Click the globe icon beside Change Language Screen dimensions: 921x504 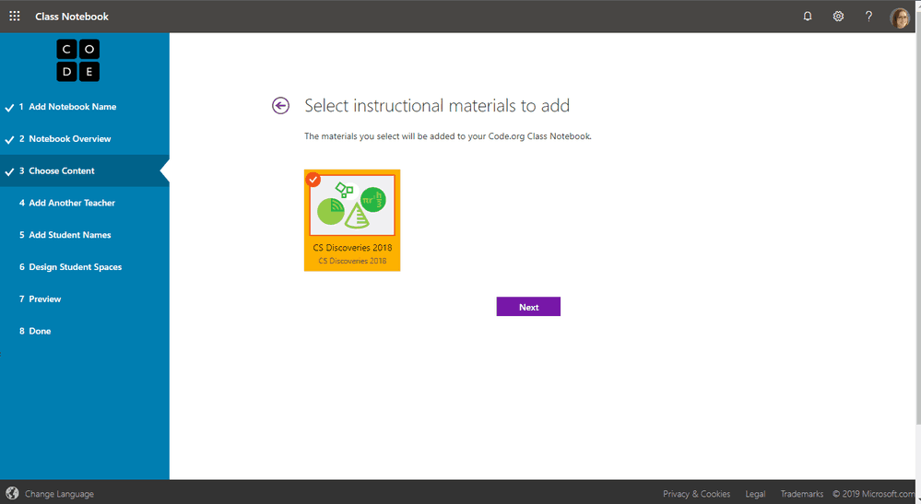[x=12, y=494]
